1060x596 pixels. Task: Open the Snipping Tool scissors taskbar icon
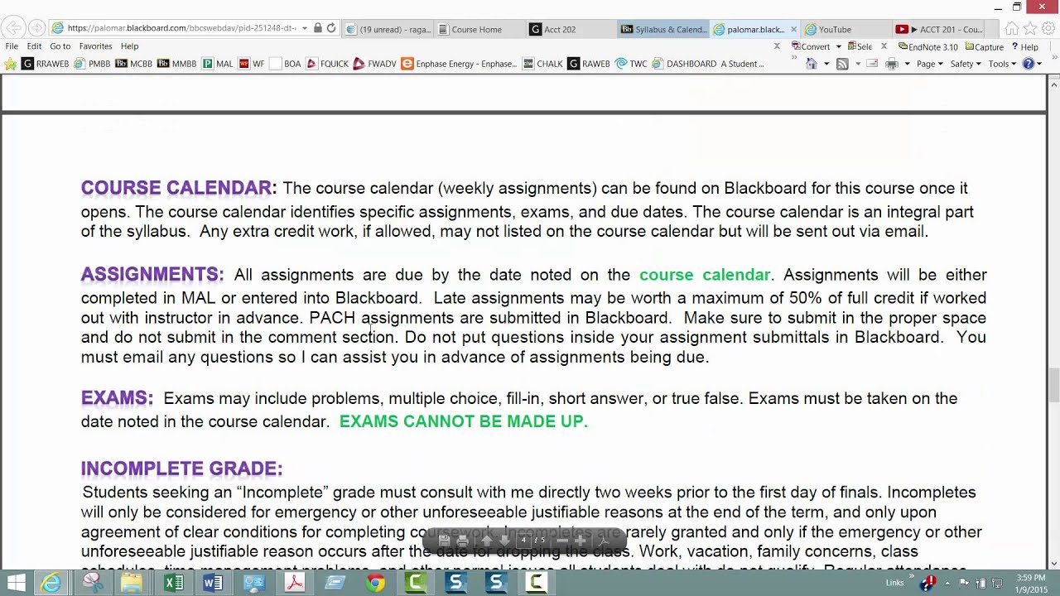click(x=92, y=583)
